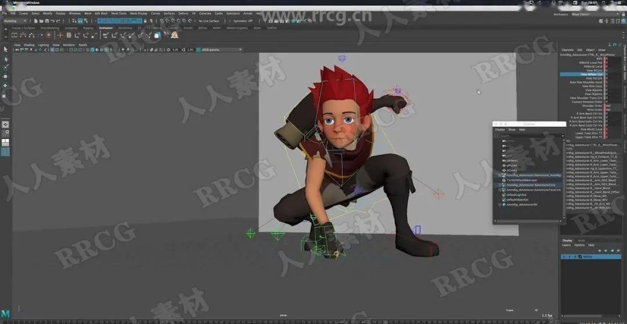Open the viewport Renderer menu
Image resolution: width=627 pixels, height=324 pixels.
click(69, 45)
